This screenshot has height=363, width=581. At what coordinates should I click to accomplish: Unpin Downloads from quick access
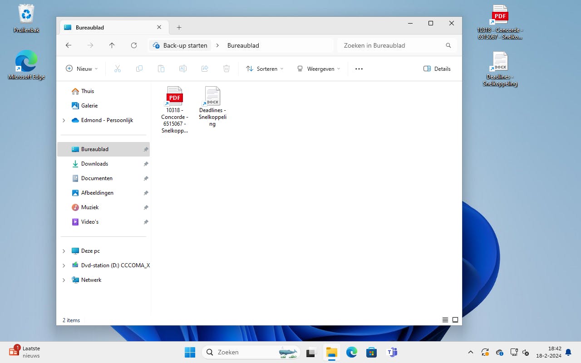point(146,164)
